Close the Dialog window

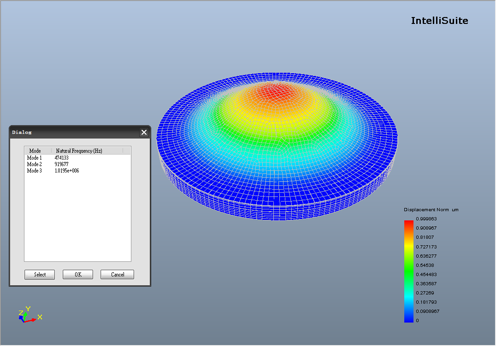pos(144,132)
